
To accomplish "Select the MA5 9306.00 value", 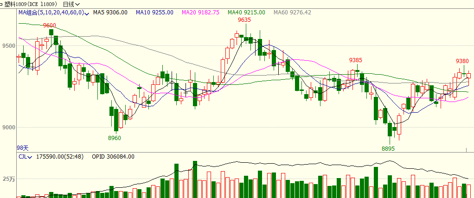I will pyautogui.click(x=110, y=13).
